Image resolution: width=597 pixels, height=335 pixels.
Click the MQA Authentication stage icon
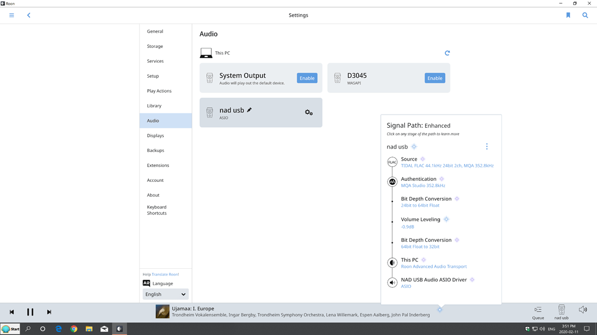pos(392,182)
